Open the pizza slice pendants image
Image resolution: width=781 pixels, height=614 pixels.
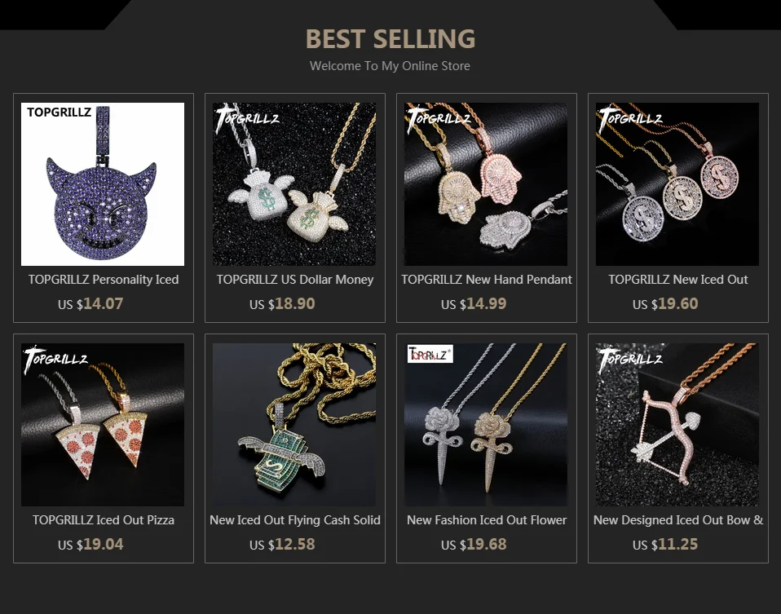click(x=103, y=425)
